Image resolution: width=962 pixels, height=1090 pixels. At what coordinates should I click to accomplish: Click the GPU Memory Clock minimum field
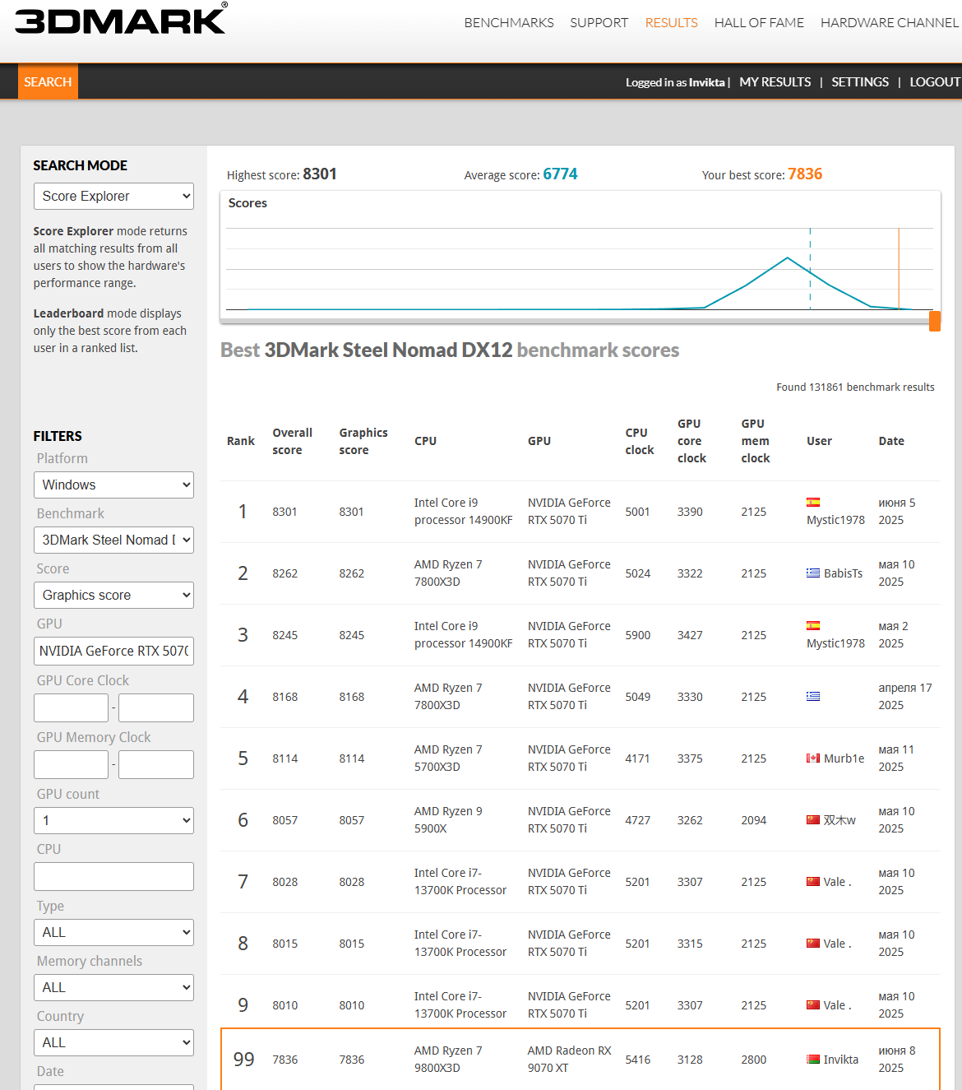point(71,764)
